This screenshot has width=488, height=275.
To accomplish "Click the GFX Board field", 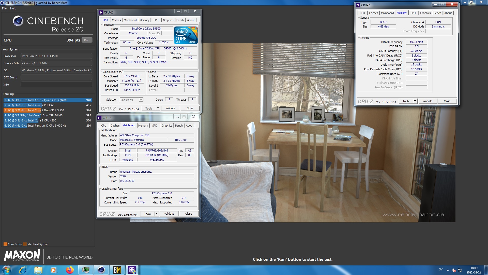I will pos(56,77).
